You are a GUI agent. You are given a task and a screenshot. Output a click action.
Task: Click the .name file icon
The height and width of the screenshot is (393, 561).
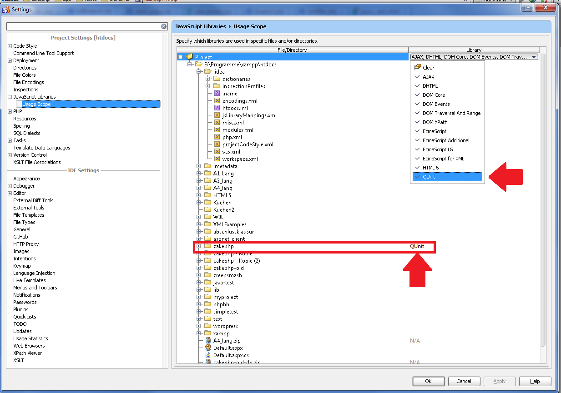[217, 93]
